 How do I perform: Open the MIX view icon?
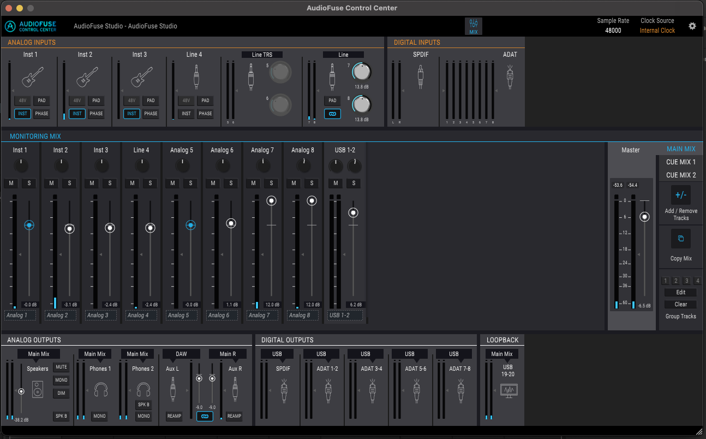tap(474, 26)
